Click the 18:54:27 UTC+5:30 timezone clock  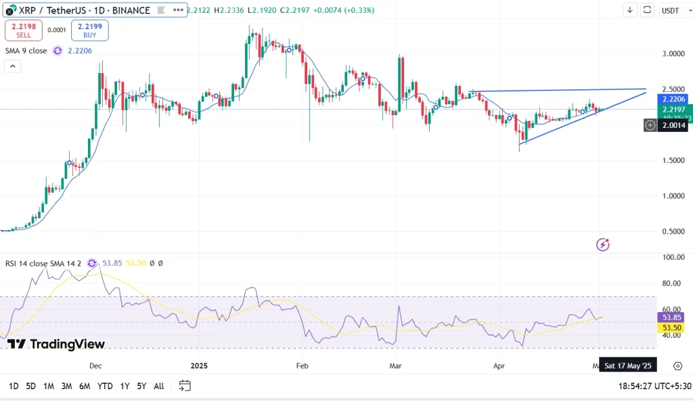coord(654,386)
